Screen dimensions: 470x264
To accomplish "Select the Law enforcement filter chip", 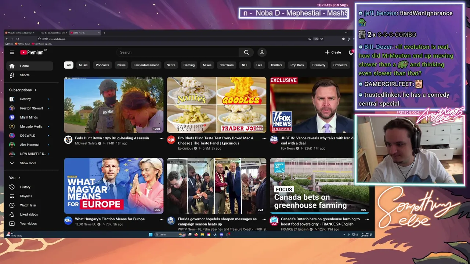I will (x=146, y=65).
